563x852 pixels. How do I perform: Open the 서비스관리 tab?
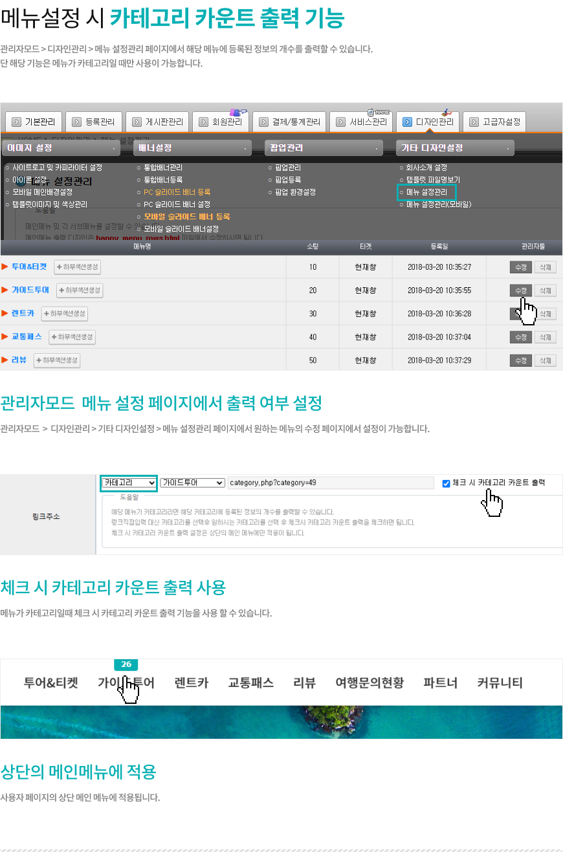(362, 122)
